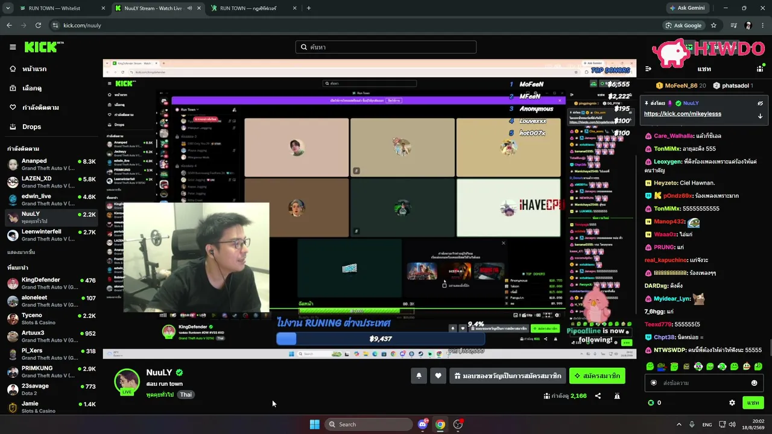Open 23savage recommended channel
Image resolution: width=772 pixels, height=434 pixels.
click(51, 389)
